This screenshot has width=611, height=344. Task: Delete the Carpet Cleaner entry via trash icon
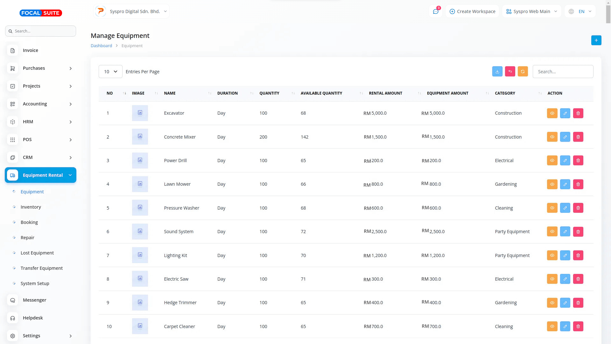(578, 326)
